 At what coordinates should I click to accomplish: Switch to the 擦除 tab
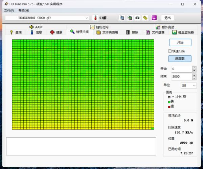(132, 32)
